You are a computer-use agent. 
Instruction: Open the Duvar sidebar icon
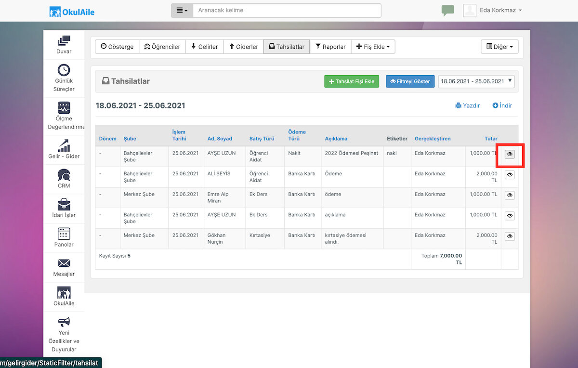pos(64,41)
